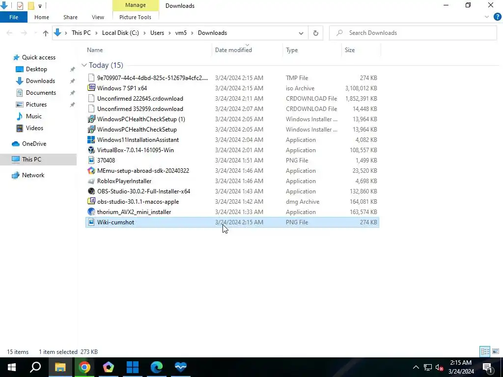Select the 370408 PNG file icon
503x377 pixels.
click(x=91, y=161)
